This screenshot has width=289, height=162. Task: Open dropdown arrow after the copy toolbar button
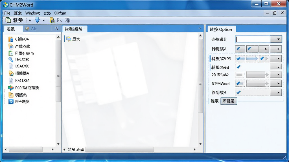30,20
